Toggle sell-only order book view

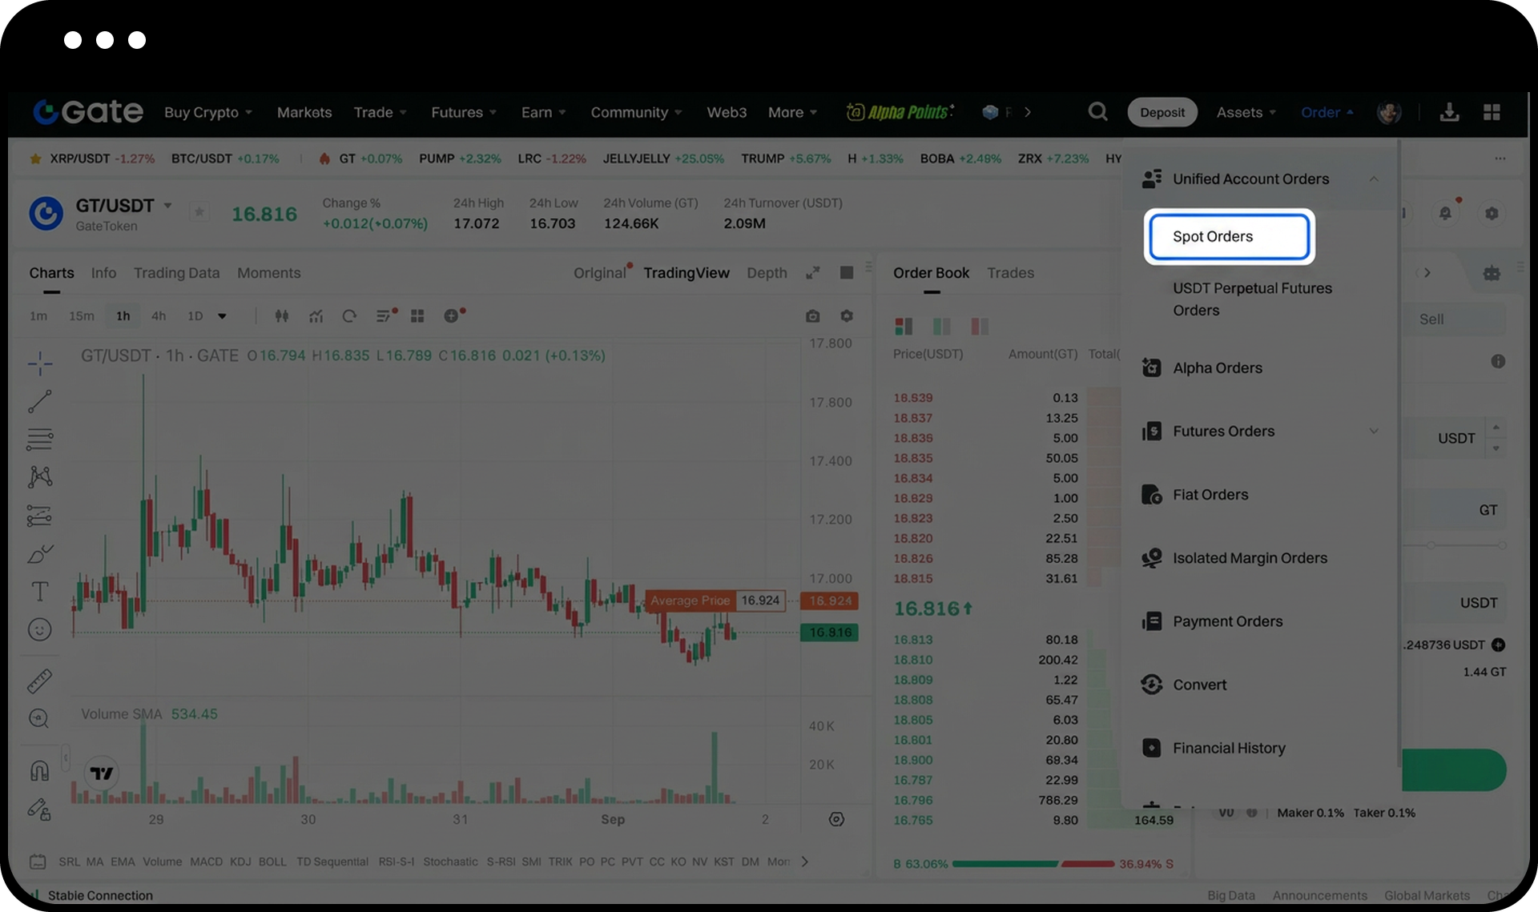980,326
